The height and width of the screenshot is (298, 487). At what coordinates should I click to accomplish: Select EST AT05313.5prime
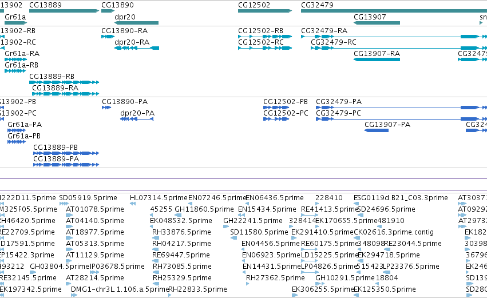point(95,244)
